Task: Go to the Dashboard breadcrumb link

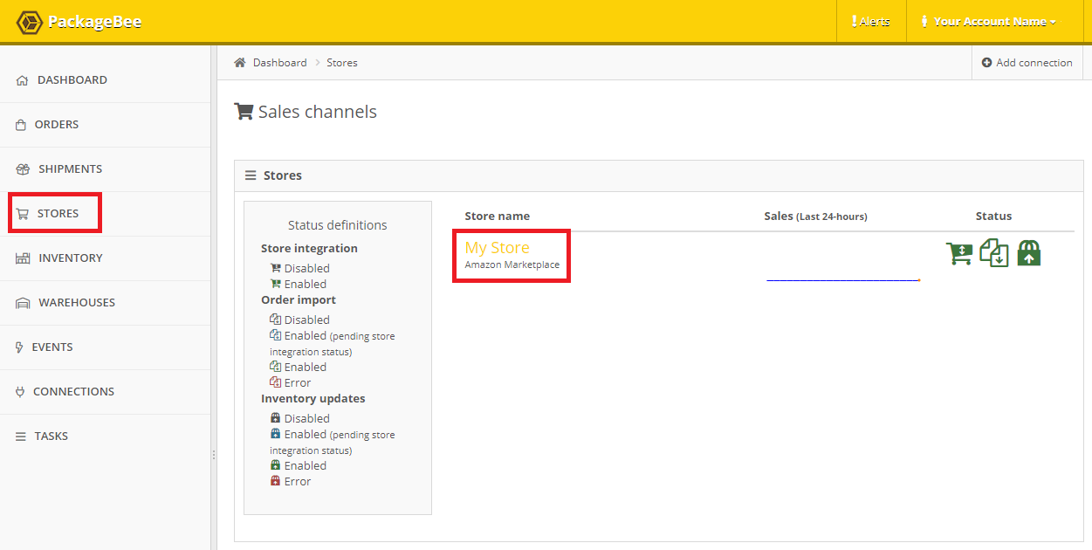Action: (279, 63)
